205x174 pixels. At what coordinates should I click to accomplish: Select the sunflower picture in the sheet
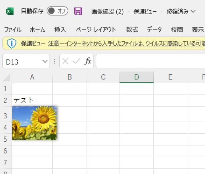(35, 123)
